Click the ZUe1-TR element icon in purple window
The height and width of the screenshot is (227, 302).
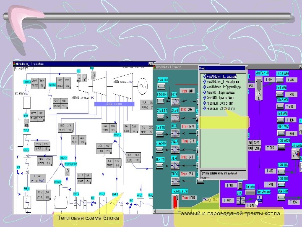click(x=281, y=197)
